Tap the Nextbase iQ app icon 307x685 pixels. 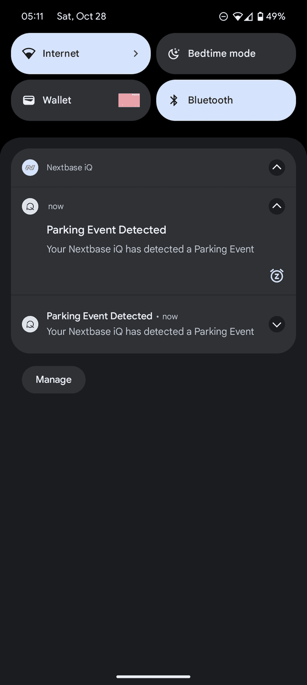30,168
